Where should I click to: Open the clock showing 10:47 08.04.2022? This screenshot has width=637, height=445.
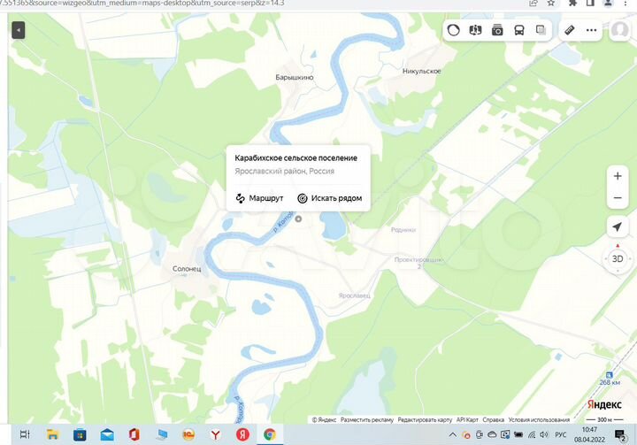589,434
